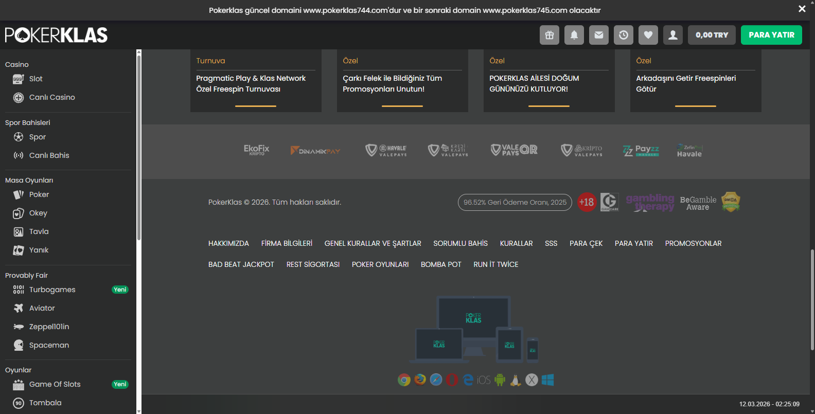Open the PARA ÇEK footer link

click(x=586, y=243)
